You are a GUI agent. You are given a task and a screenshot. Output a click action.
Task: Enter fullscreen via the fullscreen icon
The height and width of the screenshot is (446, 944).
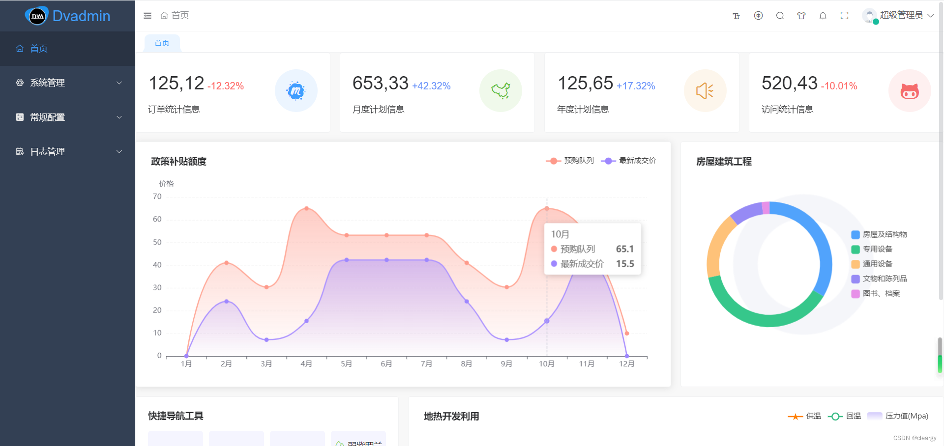(x=844, y=15)
